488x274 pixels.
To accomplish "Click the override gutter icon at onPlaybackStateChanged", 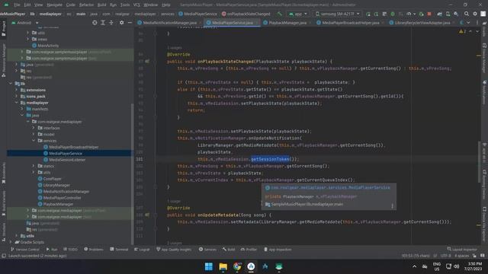I will click(x=147, y=62).
